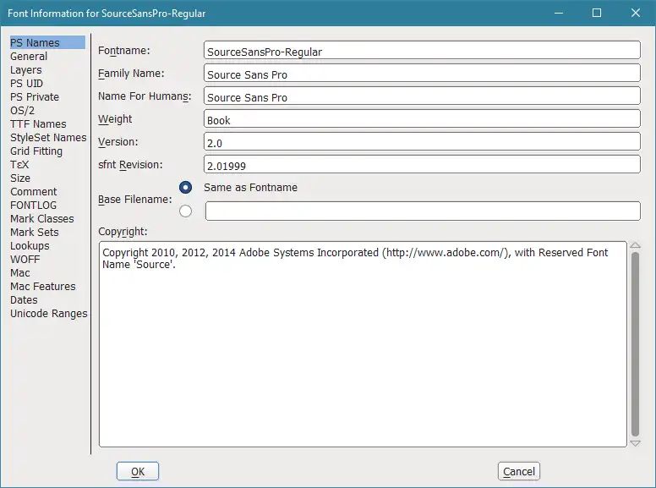Open the TeX section
This screenshot has width=656, height=488.
(19, 164)
